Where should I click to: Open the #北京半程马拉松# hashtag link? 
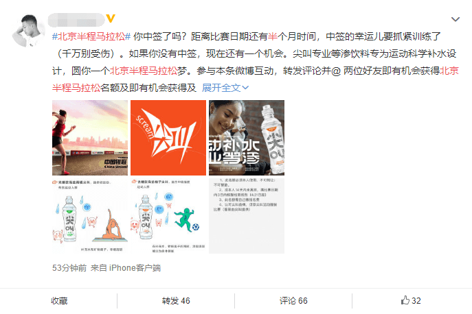tap(91, 36)
